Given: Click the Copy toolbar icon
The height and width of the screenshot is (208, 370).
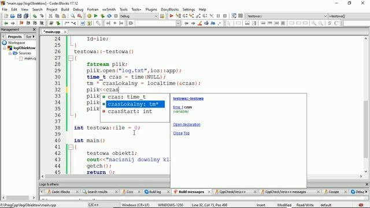Looking at the screenshot, I should (57, 16).
